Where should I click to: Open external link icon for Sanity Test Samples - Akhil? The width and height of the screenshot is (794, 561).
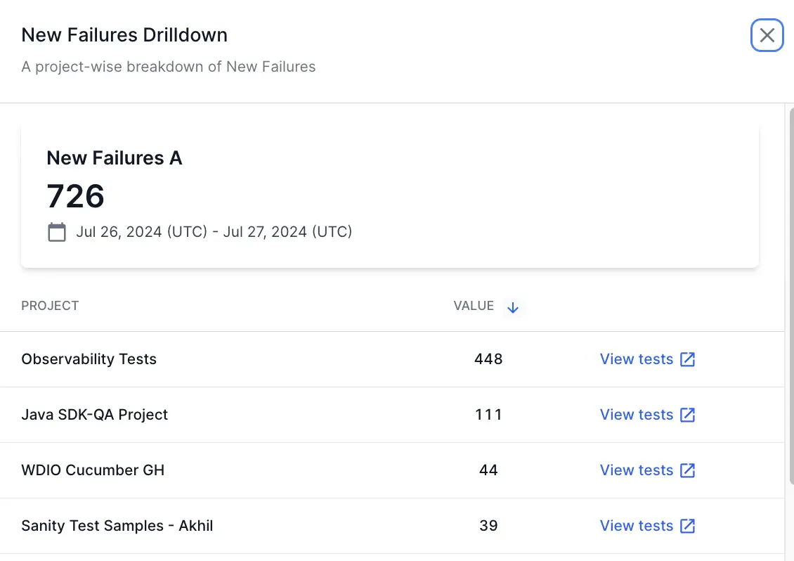[x=687, y=526]
